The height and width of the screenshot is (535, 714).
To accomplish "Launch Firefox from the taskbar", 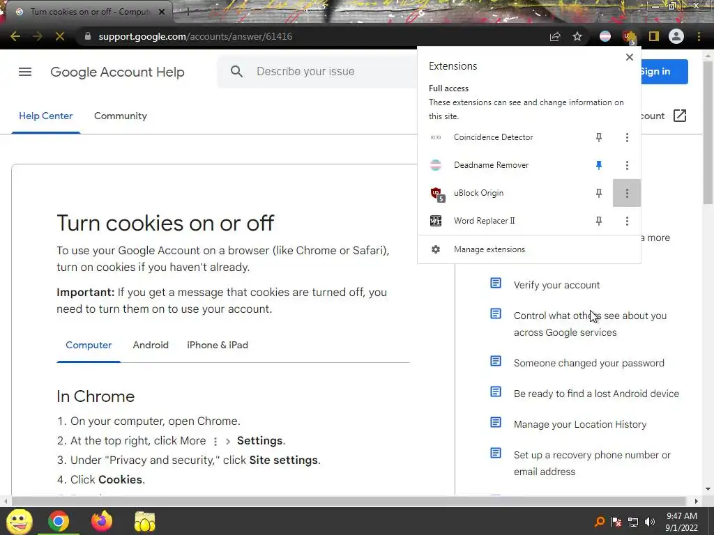I will click(x=102, y=521).
